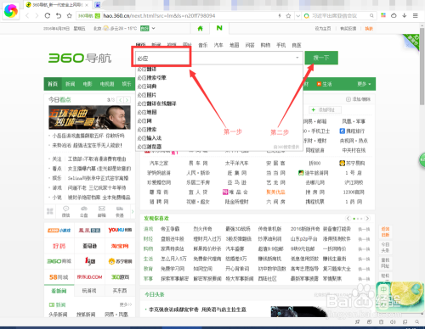Open 电影 in the green navigation bar
Image resolution: width=425 pixels, height=329 pixels.
pos(88,84)
